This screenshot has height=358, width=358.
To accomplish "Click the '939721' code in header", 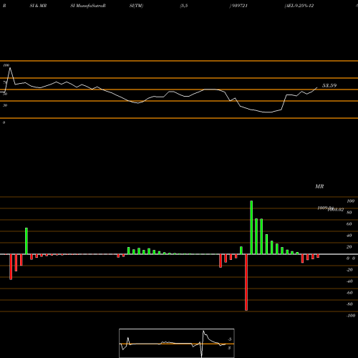I will [x=239, y=6].
